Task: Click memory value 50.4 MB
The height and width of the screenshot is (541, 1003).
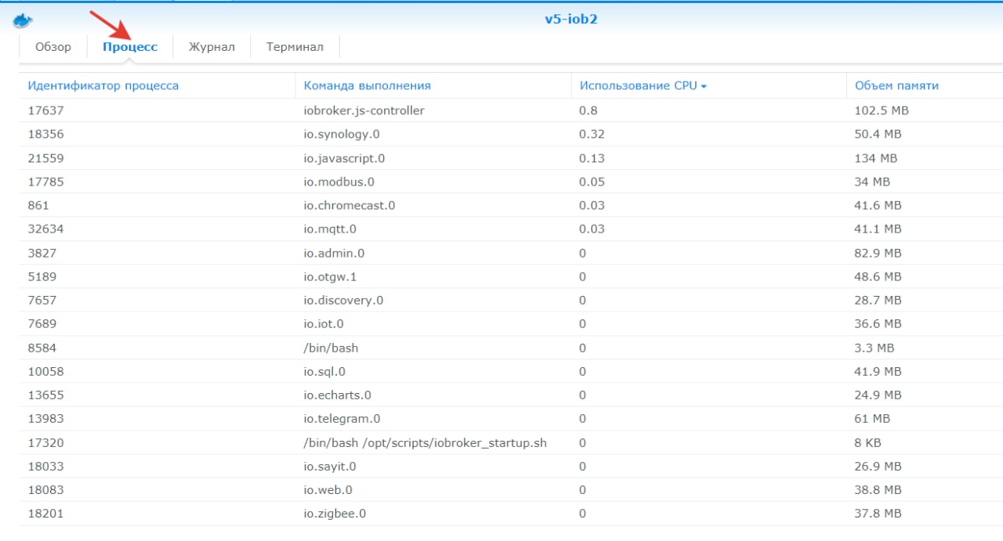Action: tap(878, 134)
